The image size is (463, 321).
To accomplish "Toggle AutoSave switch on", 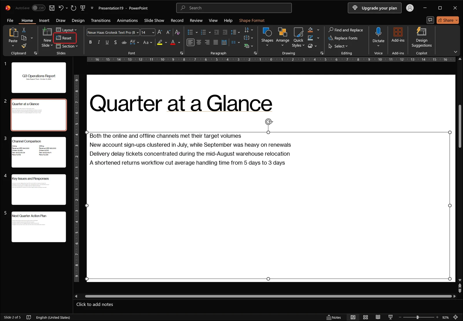I will [38, 8].
